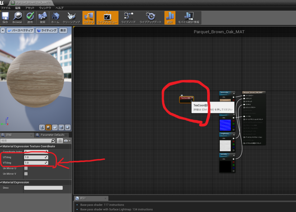Click the VTiling value field
The image size is (296, 212).
(x=36, y=163)
